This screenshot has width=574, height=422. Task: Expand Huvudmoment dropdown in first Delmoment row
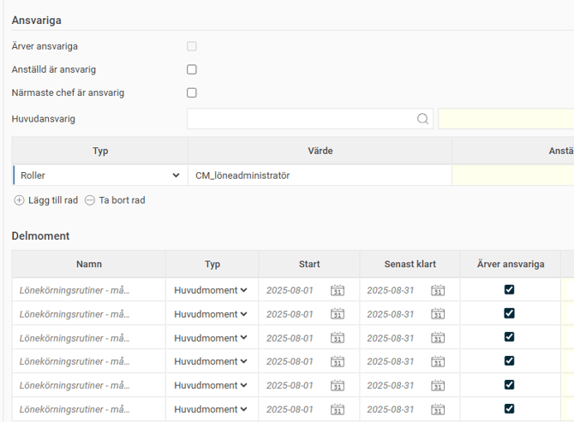(x=211, y=290)
